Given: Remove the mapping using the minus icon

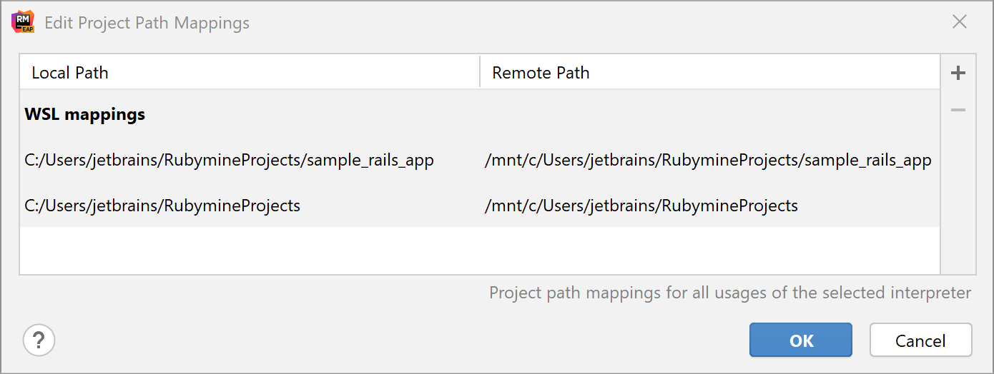Looking at the screenshot, I should click(958, 110).
